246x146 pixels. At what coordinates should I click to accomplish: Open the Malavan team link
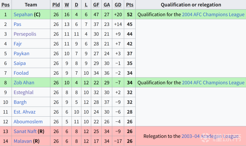(23, 141)
